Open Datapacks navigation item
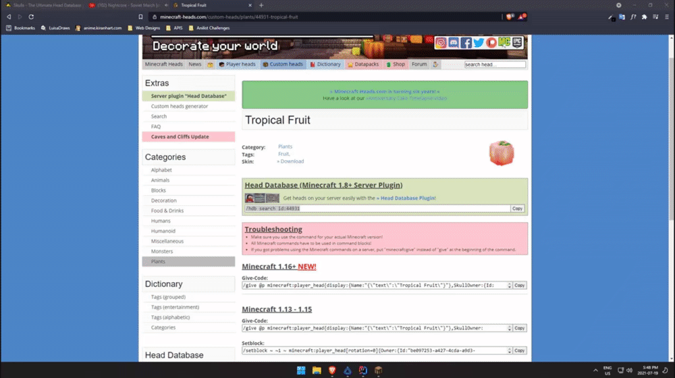675x378 pixels. click(363, 64)
